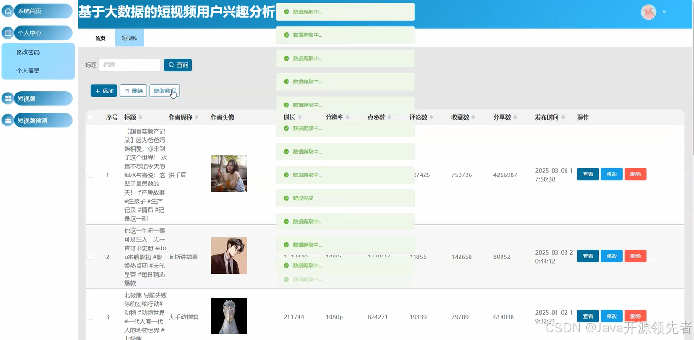Open the 洪千辰 author avatar thumbnail

point(229,174)
